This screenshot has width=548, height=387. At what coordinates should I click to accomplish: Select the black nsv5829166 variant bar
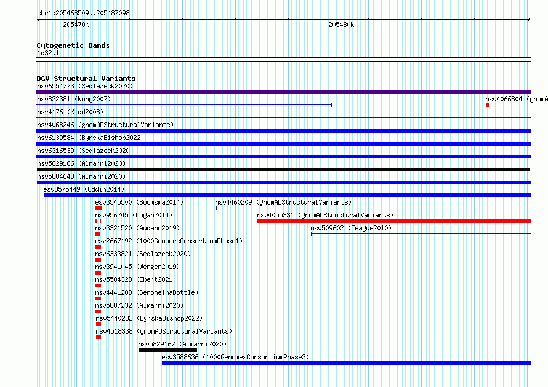point(283,170)
